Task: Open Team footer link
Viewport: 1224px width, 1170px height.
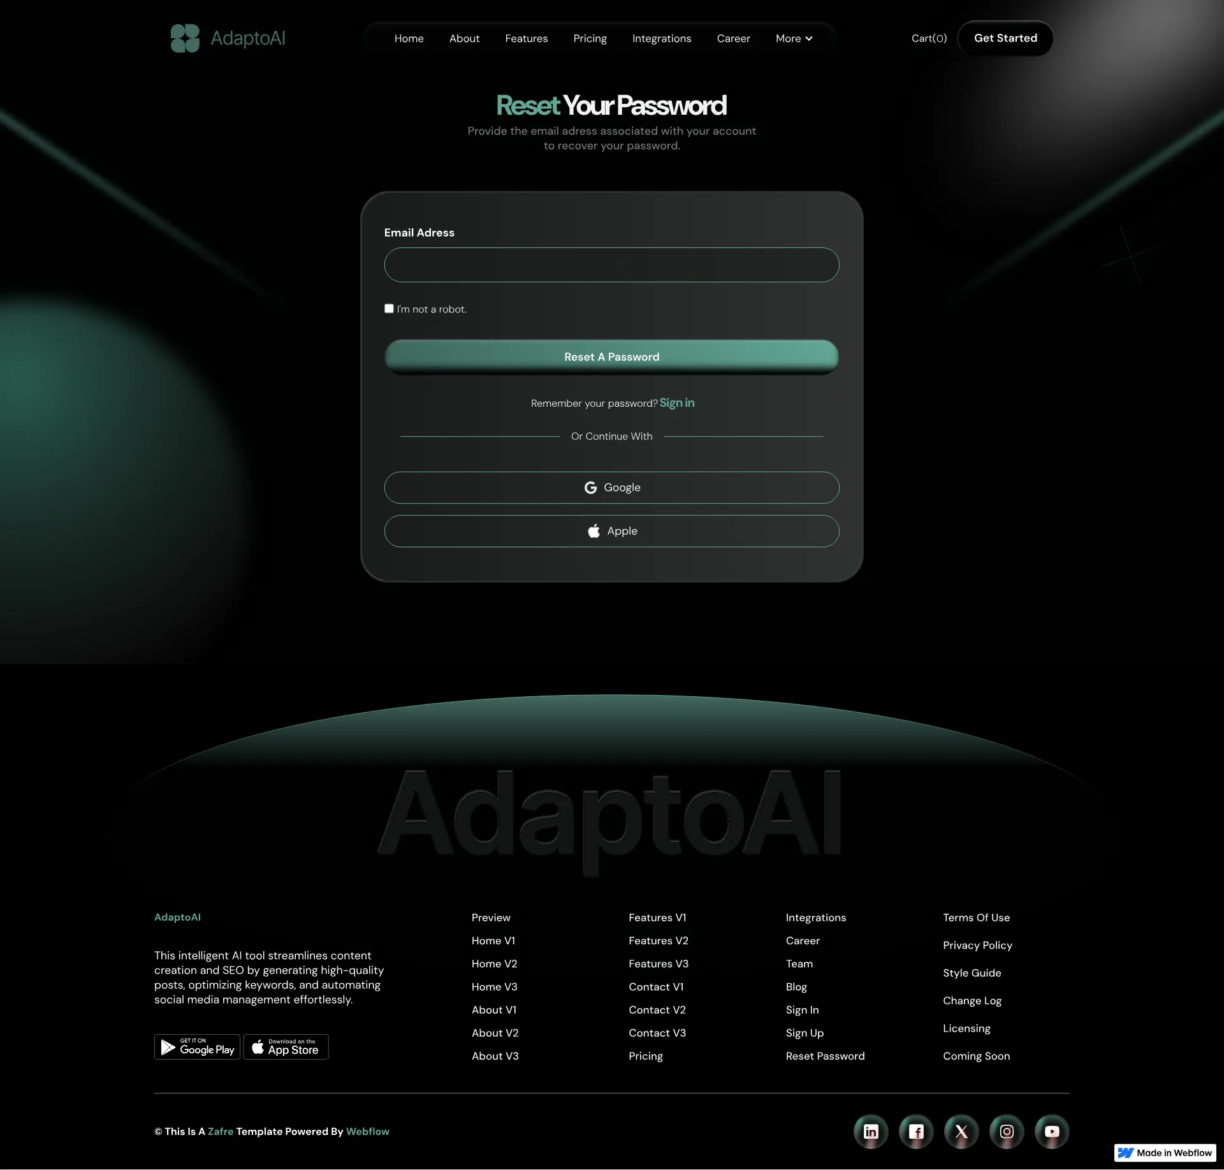Action: point(799,963)
